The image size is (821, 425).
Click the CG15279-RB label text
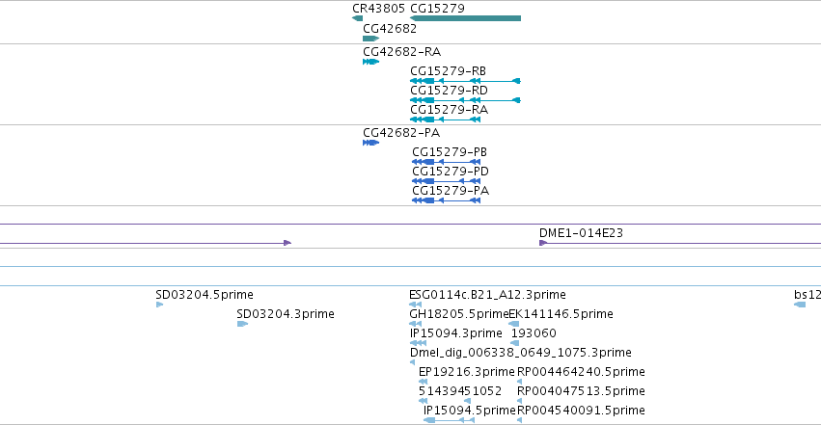(448, 71)
